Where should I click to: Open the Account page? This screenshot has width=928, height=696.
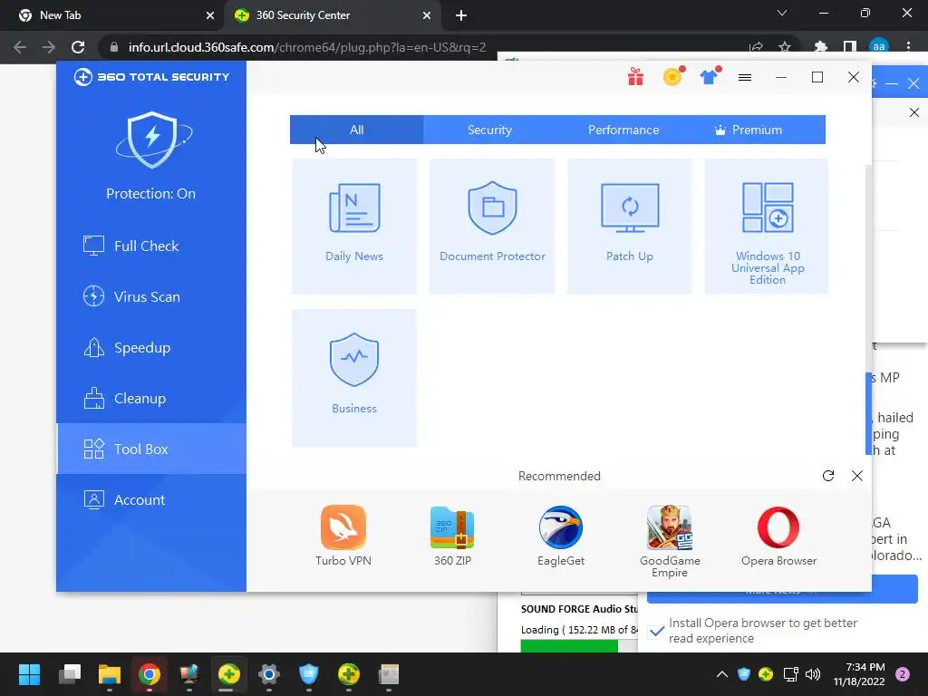(x=151, y=499)
